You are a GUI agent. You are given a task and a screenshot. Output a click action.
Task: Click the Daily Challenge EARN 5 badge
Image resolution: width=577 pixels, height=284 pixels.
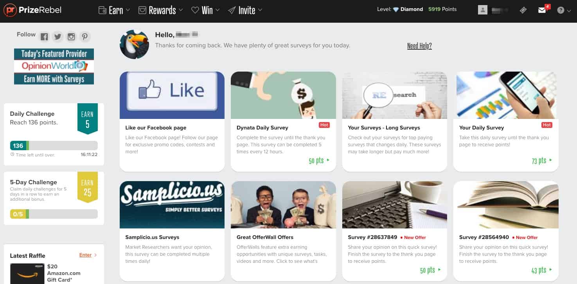tap(87, 119)
